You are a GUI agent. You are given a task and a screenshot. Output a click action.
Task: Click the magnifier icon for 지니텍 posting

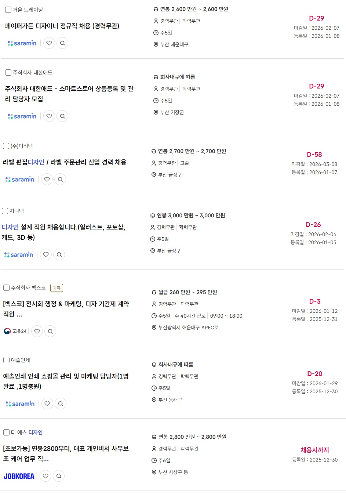point(59,254)
